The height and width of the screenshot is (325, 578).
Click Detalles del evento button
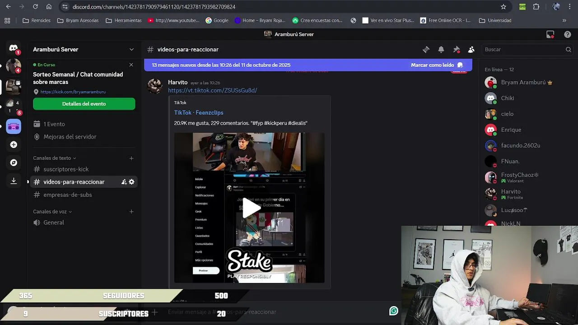click(84, 104)
